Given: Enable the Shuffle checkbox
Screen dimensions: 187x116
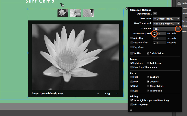Looking at the screenshot, I should [x=132, y=53].
